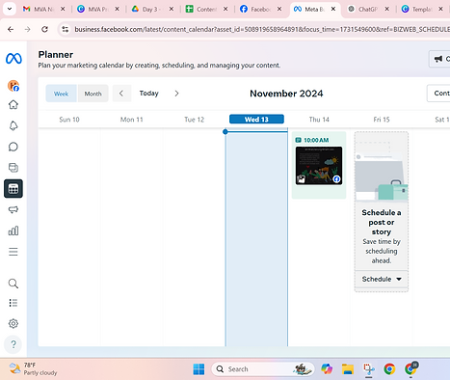This screenshot has height=380, width=450.
Task: Open Settings gear icon
Action: [13, 323]
